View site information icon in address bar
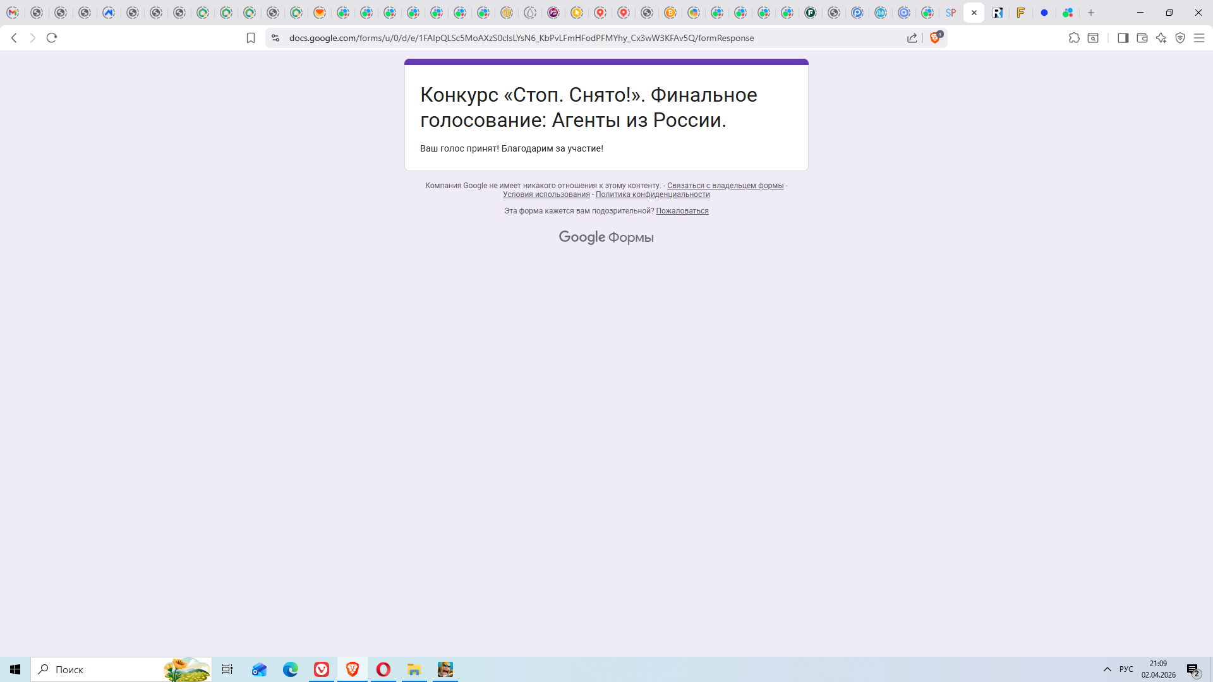This screenshot has width=1213, height=682. 275,38
